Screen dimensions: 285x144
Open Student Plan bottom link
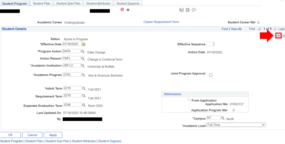click(x=34, y=141)
